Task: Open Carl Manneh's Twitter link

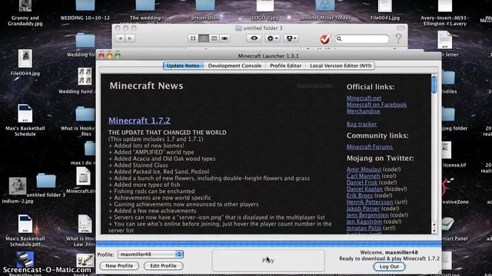Action: (x=363, y=176)
